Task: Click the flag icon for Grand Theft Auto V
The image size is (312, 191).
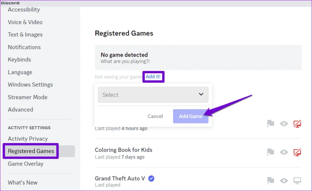Action: [271, 180]
